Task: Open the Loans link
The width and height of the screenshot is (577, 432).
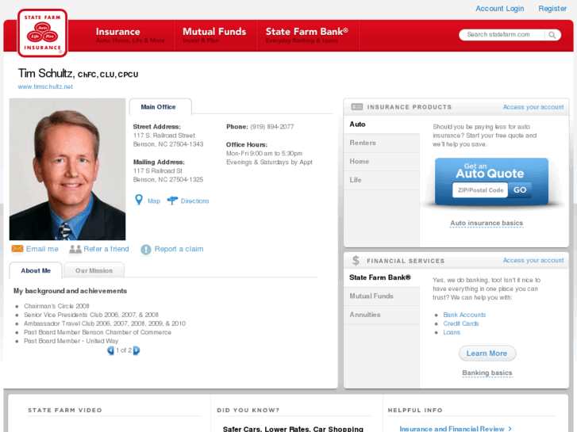Action: (x=452, y=332)
